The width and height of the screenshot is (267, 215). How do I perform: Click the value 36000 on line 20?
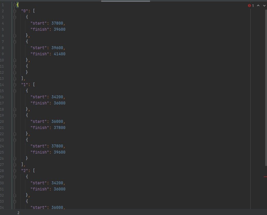click(57, 121)
